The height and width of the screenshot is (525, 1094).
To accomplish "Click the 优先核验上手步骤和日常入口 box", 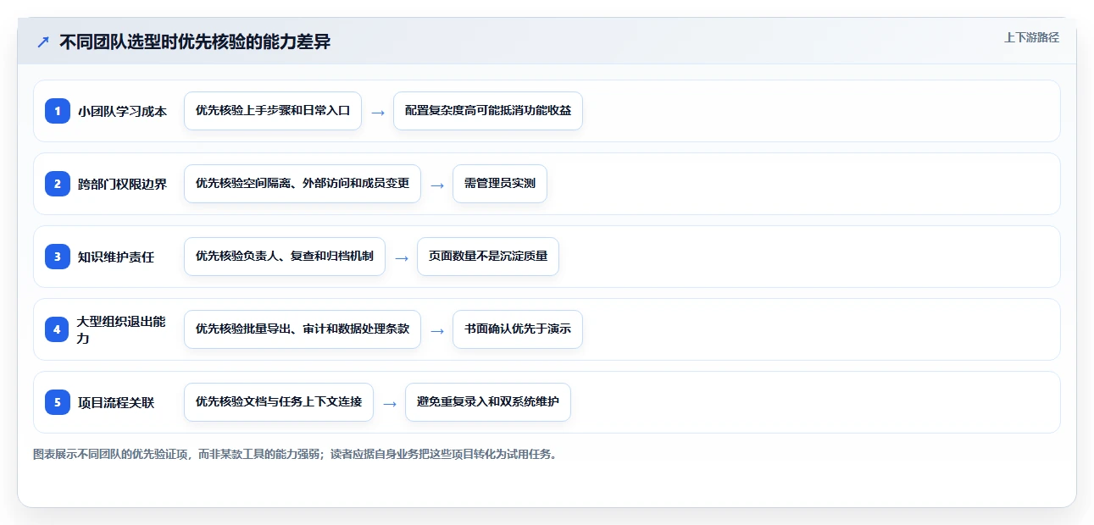I will 273,111.
